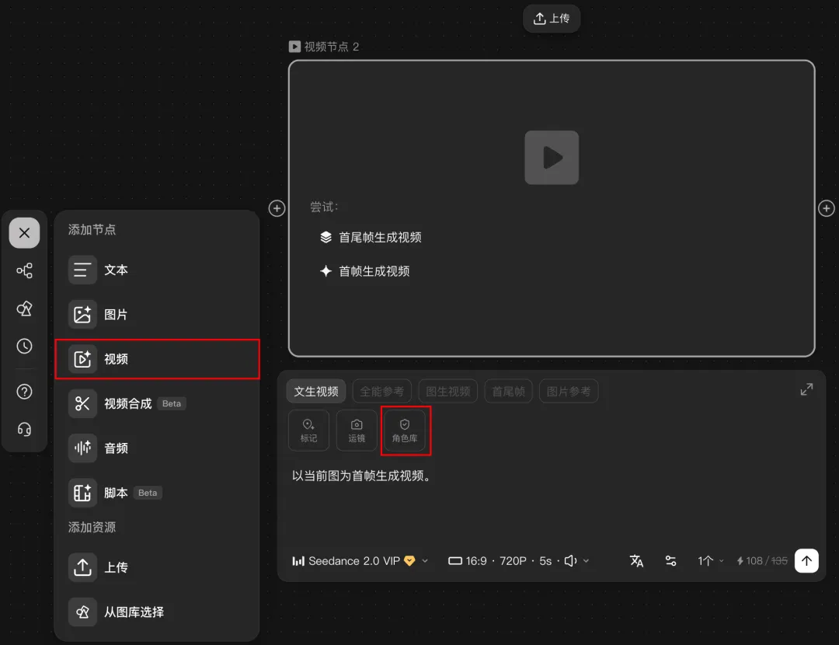Image resolution: width=839 pixels, height=645 pixels.
Task: Click the headset customer support icon
Action: click(24, 429)
